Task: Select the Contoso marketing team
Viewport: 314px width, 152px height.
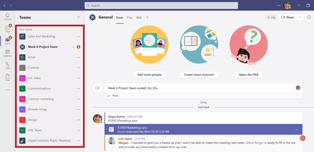Action: 50,99
